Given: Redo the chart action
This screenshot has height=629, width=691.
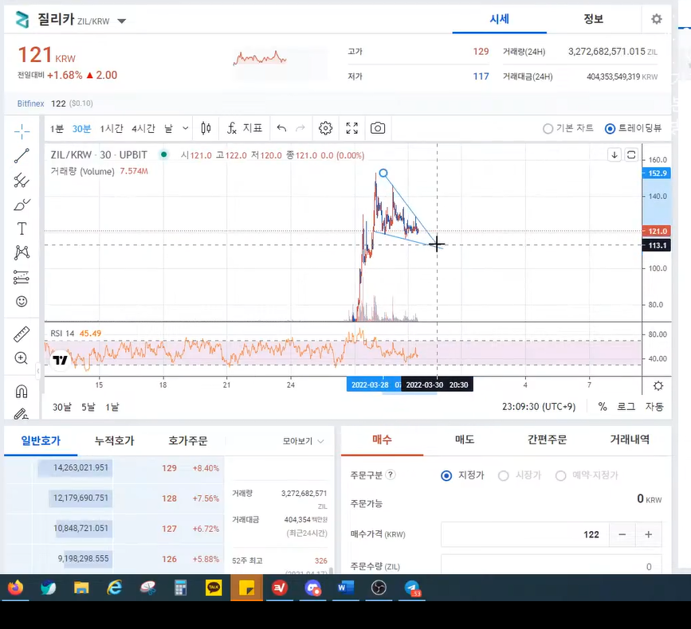Looking at the screenshot, I should tap(300, 128).
